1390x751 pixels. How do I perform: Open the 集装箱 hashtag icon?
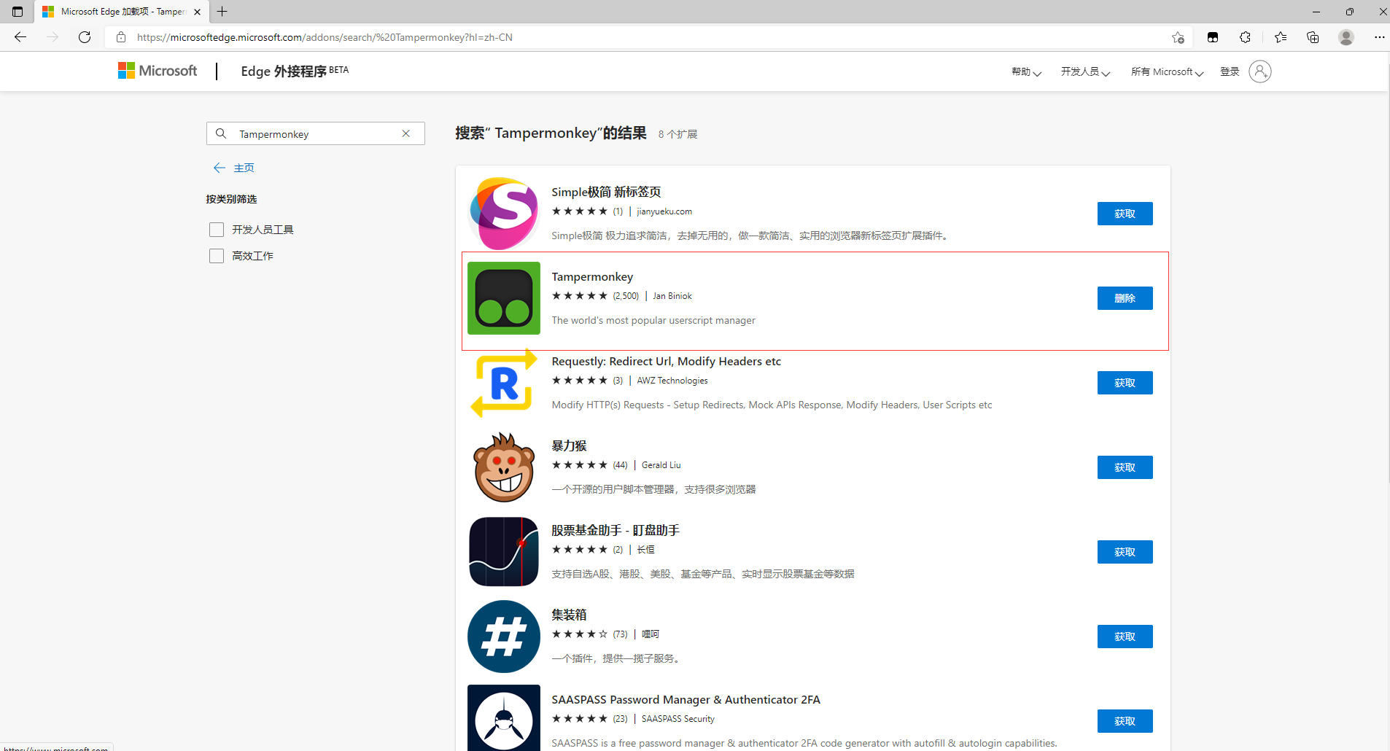tap(504, 637)
